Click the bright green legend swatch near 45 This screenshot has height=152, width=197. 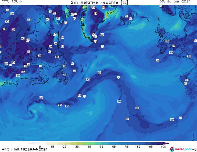(86, 143)
